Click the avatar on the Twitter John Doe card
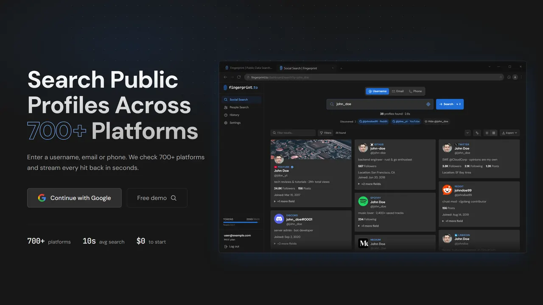 tap(447, 148)
